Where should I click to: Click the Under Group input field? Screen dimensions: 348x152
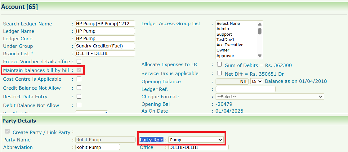click(x=105, y=46)
